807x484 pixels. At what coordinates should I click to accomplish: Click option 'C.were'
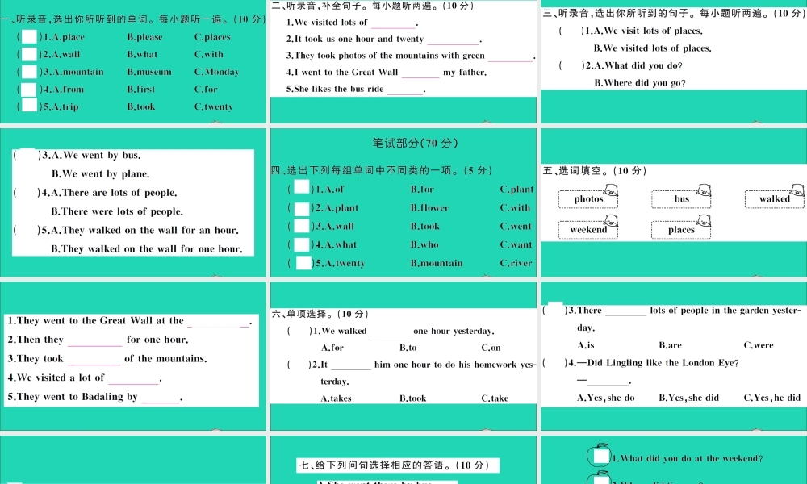(x=759, y=345)
